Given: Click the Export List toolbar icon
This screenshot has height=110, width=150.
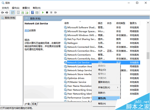Looking at the screenshot, I should click(27, 12).
